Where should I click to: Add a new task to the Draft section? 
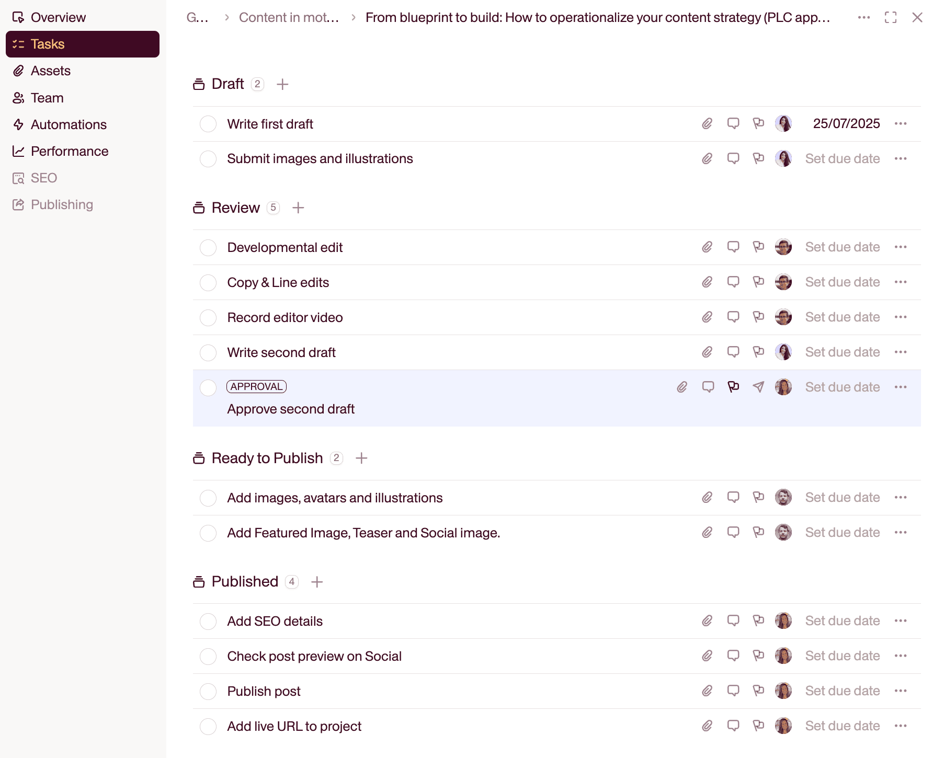point(282,84)
